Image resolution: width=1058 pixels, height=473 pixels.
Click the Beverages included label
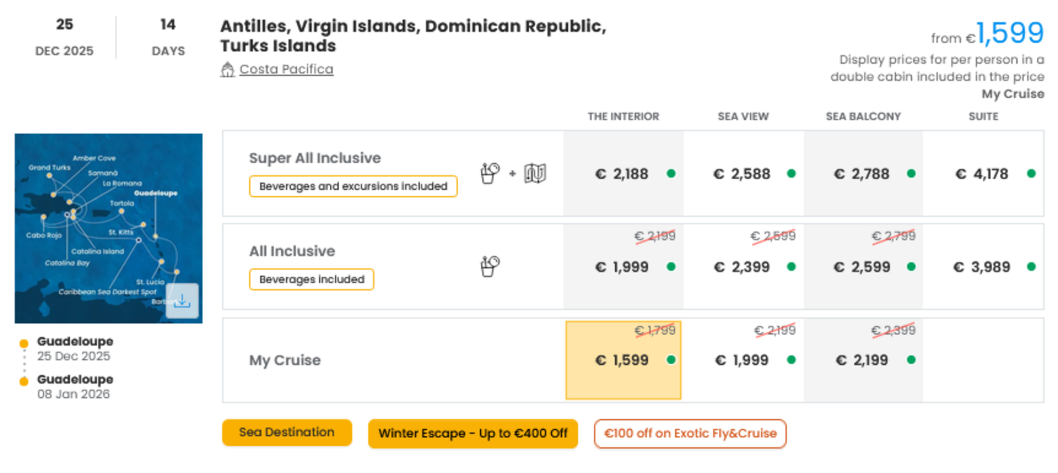pyautogui.click(x=312, y=279)
